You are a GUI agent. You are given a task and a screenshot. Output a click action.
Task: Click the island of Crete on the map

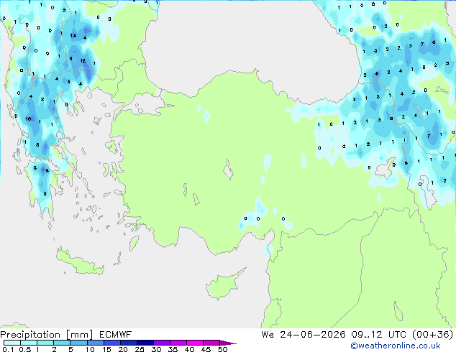pos(80,263)
